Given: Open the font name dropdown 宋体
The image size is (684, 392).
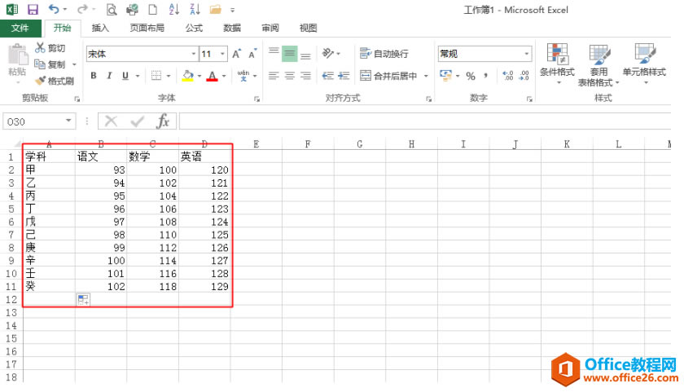Looking at the screenshot, I should point(194,54).
